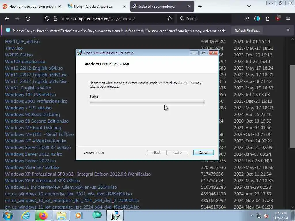Click the Firefox Search box
This screenshot has height=221, width=295.
click(204, 19)
